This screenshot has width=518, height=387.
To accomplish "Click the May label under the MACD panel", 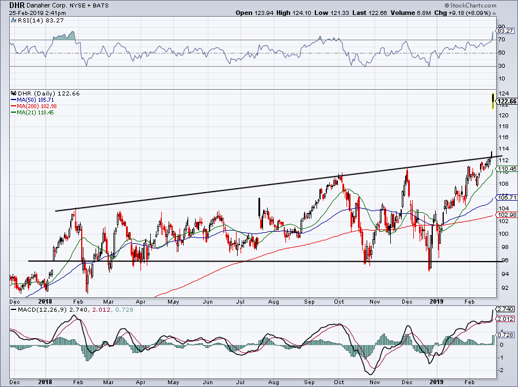I will (173, 382).
